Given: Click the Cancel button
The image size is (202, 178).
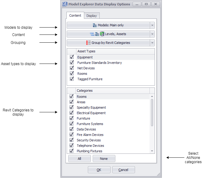Looking at the screenshot, I should coord(123,170).
